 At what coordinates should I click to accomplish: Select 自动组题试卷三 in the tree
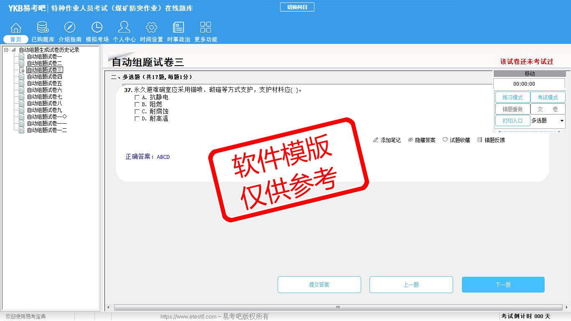click(x=44, y=70)
